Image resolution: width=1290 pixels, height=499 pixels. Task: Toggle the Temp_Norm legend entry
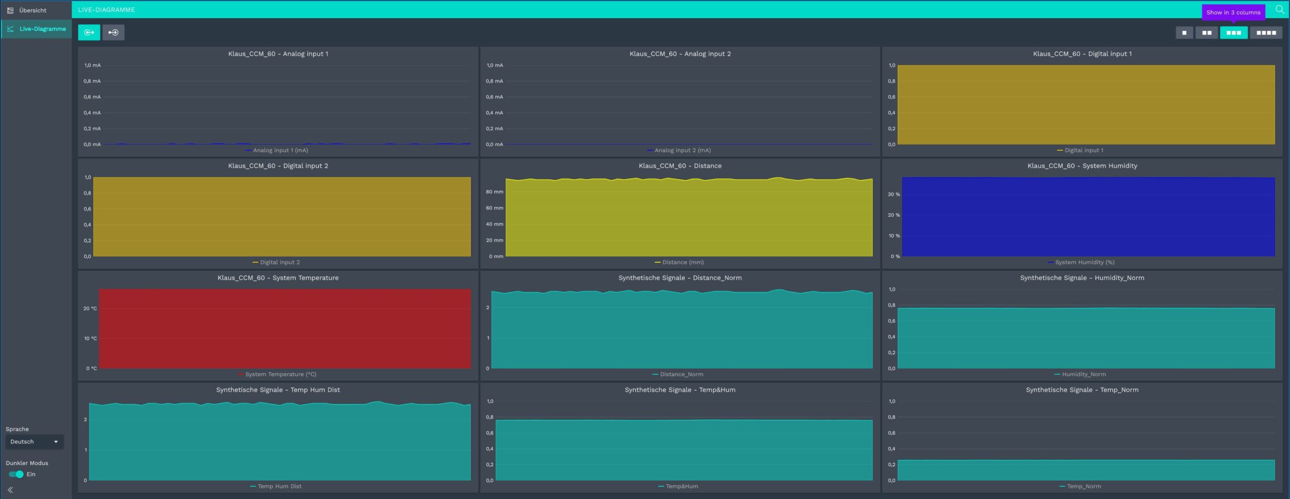[x=1080, y=486]
